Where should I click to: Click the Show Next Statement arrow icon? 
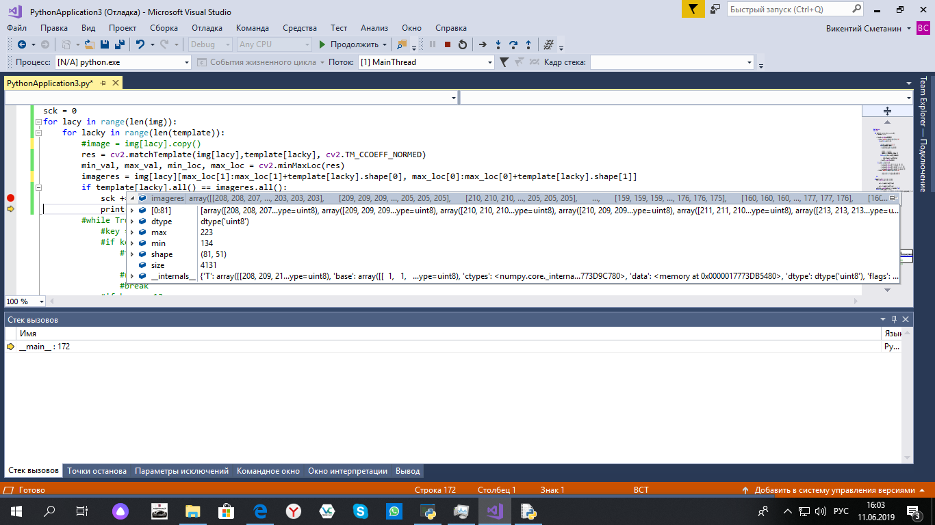point(483,44)
